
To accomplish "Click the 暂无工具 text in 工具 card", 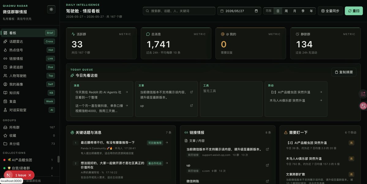I will pyautogui.click(x=209, y=91).
